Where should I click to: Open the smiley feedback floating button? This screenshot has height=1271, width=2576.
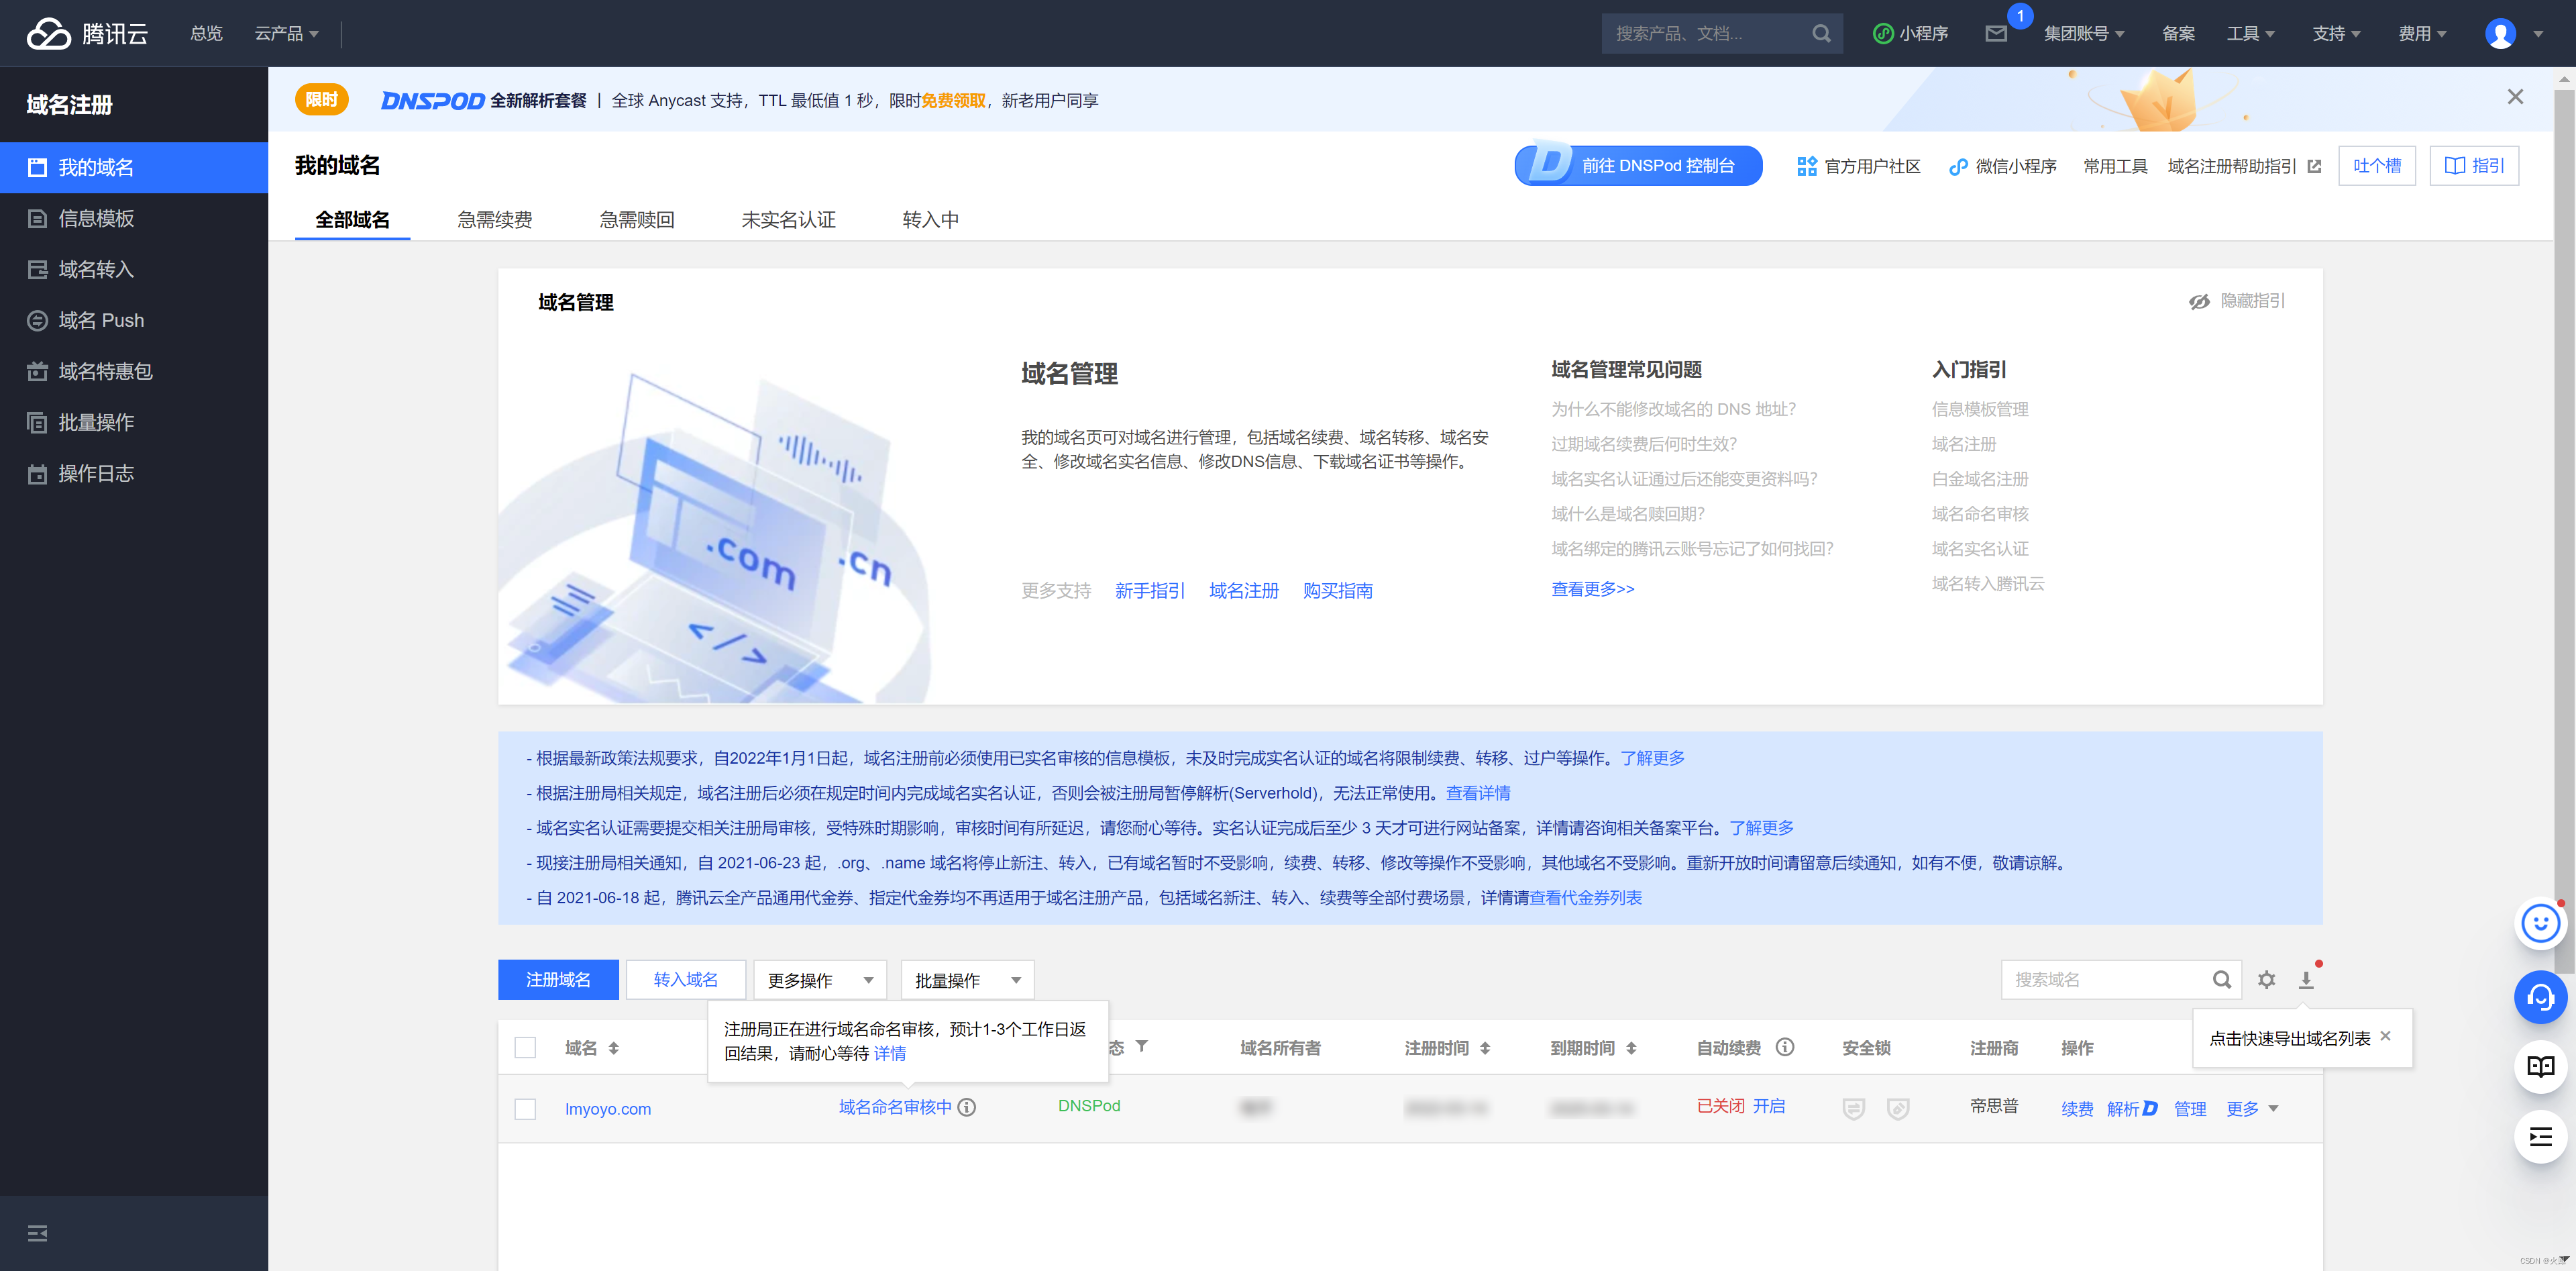click(2540, 924)
